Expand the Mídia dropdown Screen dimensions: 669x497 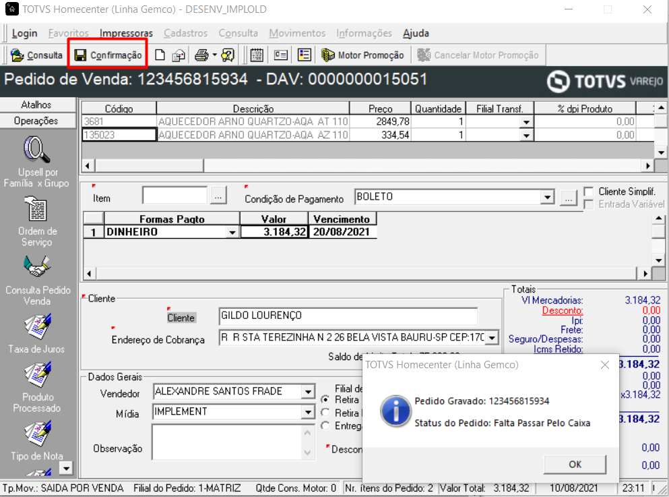tap(308, 411)
